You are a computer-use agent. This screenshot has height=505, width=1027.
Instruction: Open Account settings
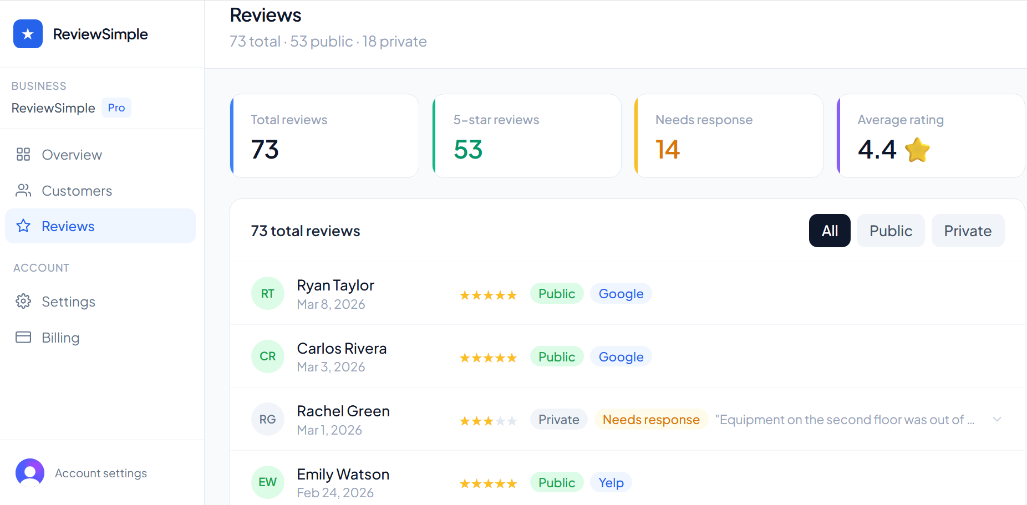click(100, 472)
